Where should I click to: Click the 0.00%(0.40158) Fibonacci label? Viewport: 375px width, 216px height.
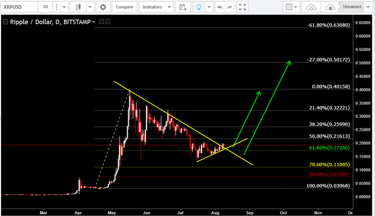pos(330,86)
